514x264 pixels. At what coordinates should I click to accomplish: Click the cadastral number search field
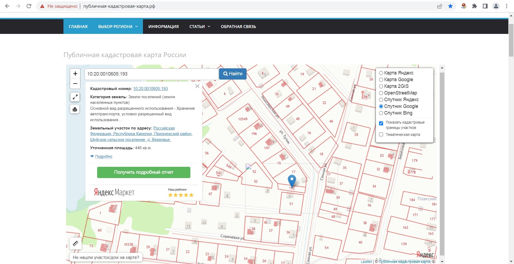[x=151, y=74]
